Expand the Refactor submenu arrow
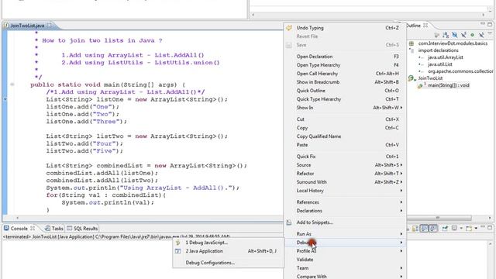Screen dimensions: 496x279 (x=401, y=174)
